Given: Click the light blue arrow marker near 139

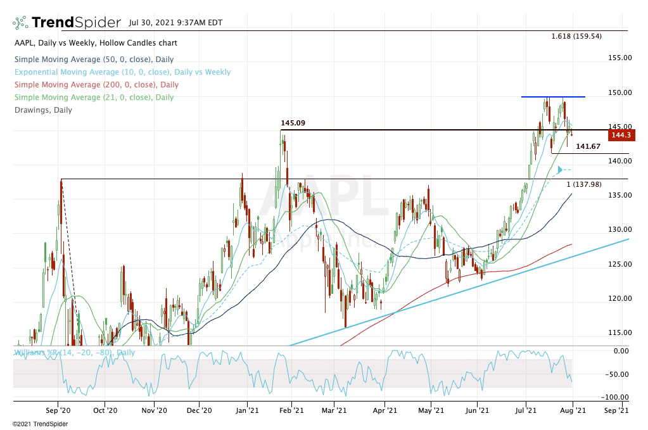Looking at the screenshot, I should point(560,170).
